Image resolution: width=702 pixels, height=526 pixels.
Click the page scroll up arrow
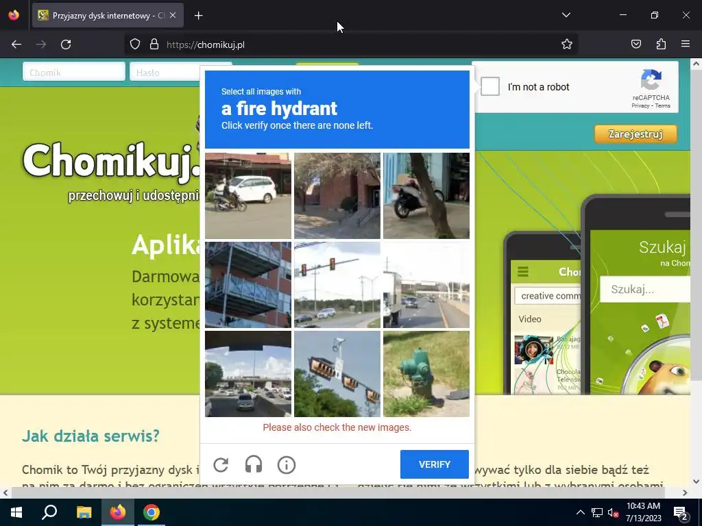click(x=696, y=64)
